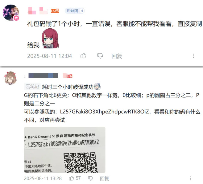Open the second commenter's blurred username
Screen dimensions: 203x184
point(43,76)
